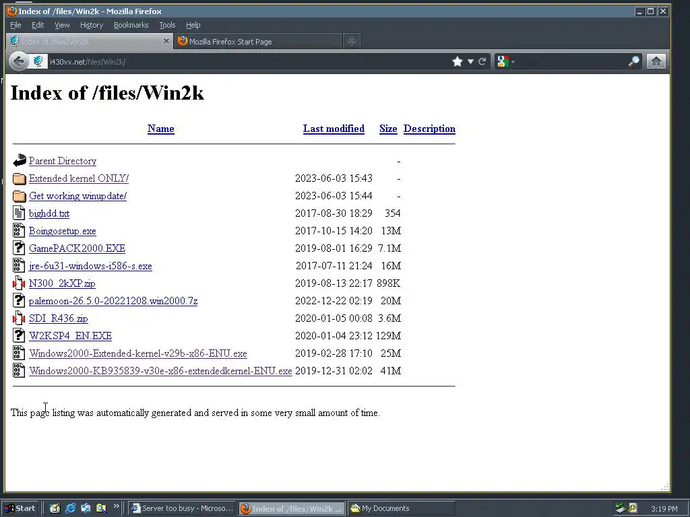690x517 pixels.
Task: Click the Google search input box
Action: [572, 61]
